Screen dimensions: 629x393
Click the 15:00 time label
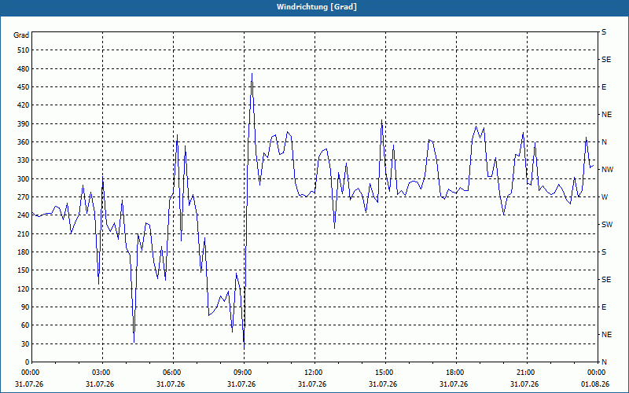383,373
